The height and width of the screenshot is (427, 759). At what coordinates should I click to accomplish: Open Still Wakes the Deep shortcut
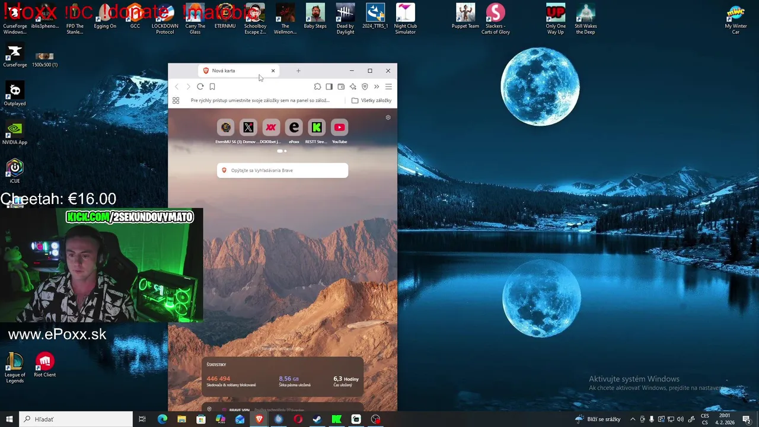click(x=586, y=19)
